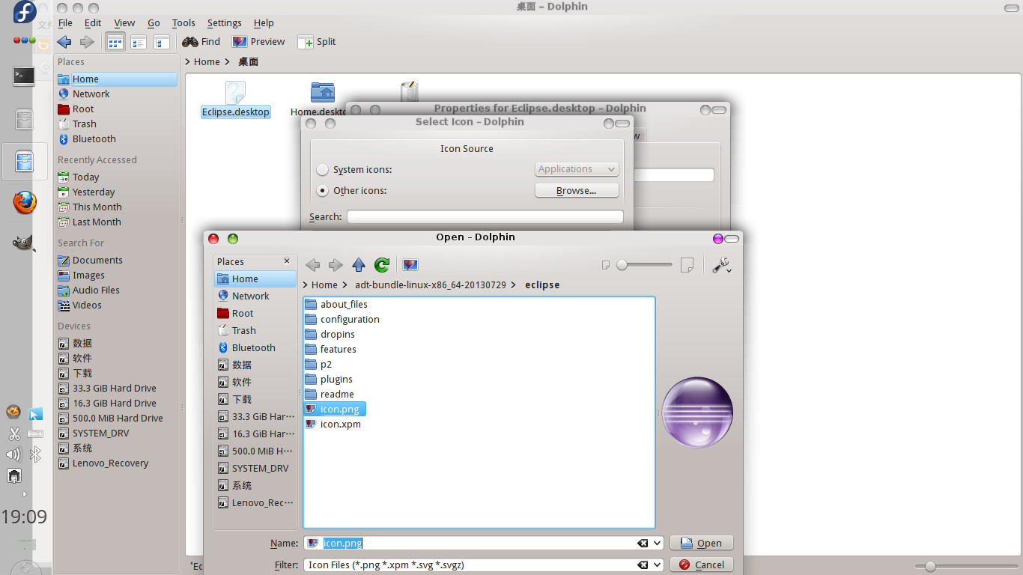This screenshot has width=1023, height=575.
Task: Click the Search field in Select Icon
Action: click(485, 216)
